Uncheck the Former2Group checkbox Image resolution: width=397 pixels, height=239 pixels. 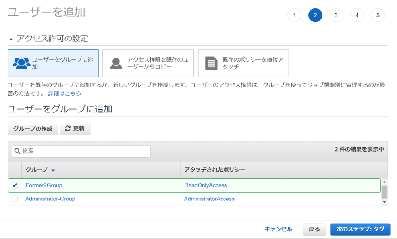[15, 185]
